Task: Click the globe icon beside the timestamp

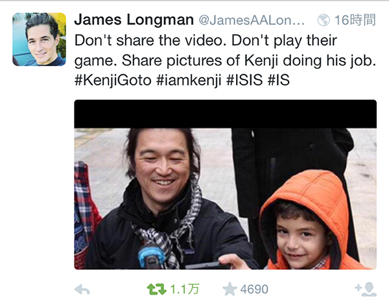Action: click(x=324, y=20)
